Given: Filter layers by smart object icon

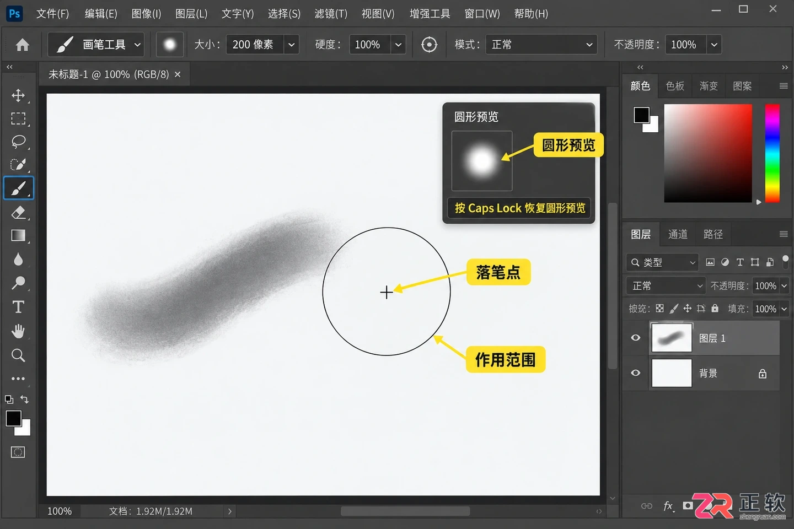Looking at the screenshot, I should (x=770, y=262).
